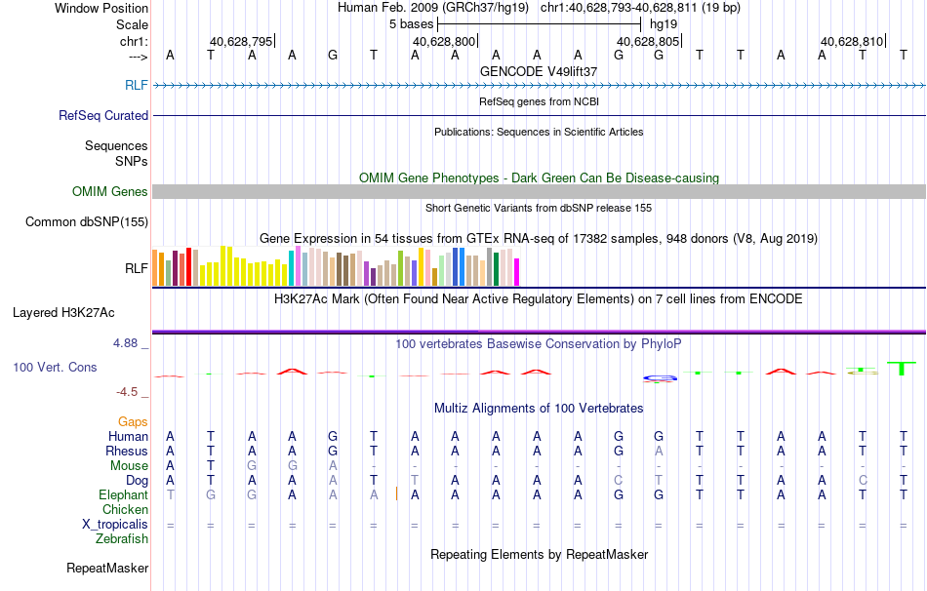The height and width of the screenshot is (591, 927).
Task: Click the 40,628,795 position tick label
Action: tap(241, 41)
